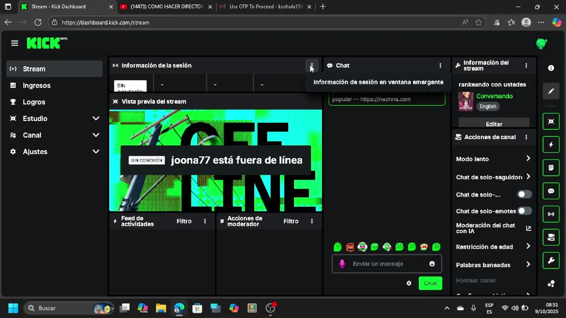
Task: Click the taskbar Buscar search box
Action: (x=69, y=308)
